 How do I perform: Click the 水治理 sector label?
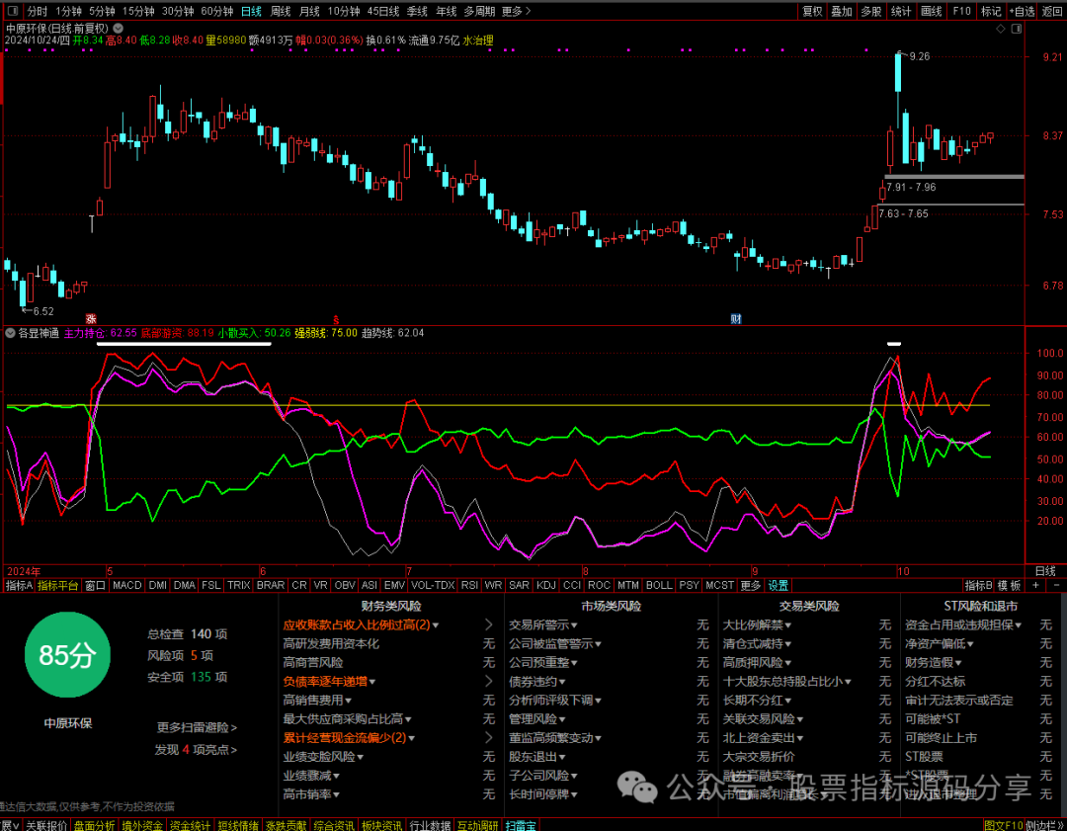pos(478,41)
